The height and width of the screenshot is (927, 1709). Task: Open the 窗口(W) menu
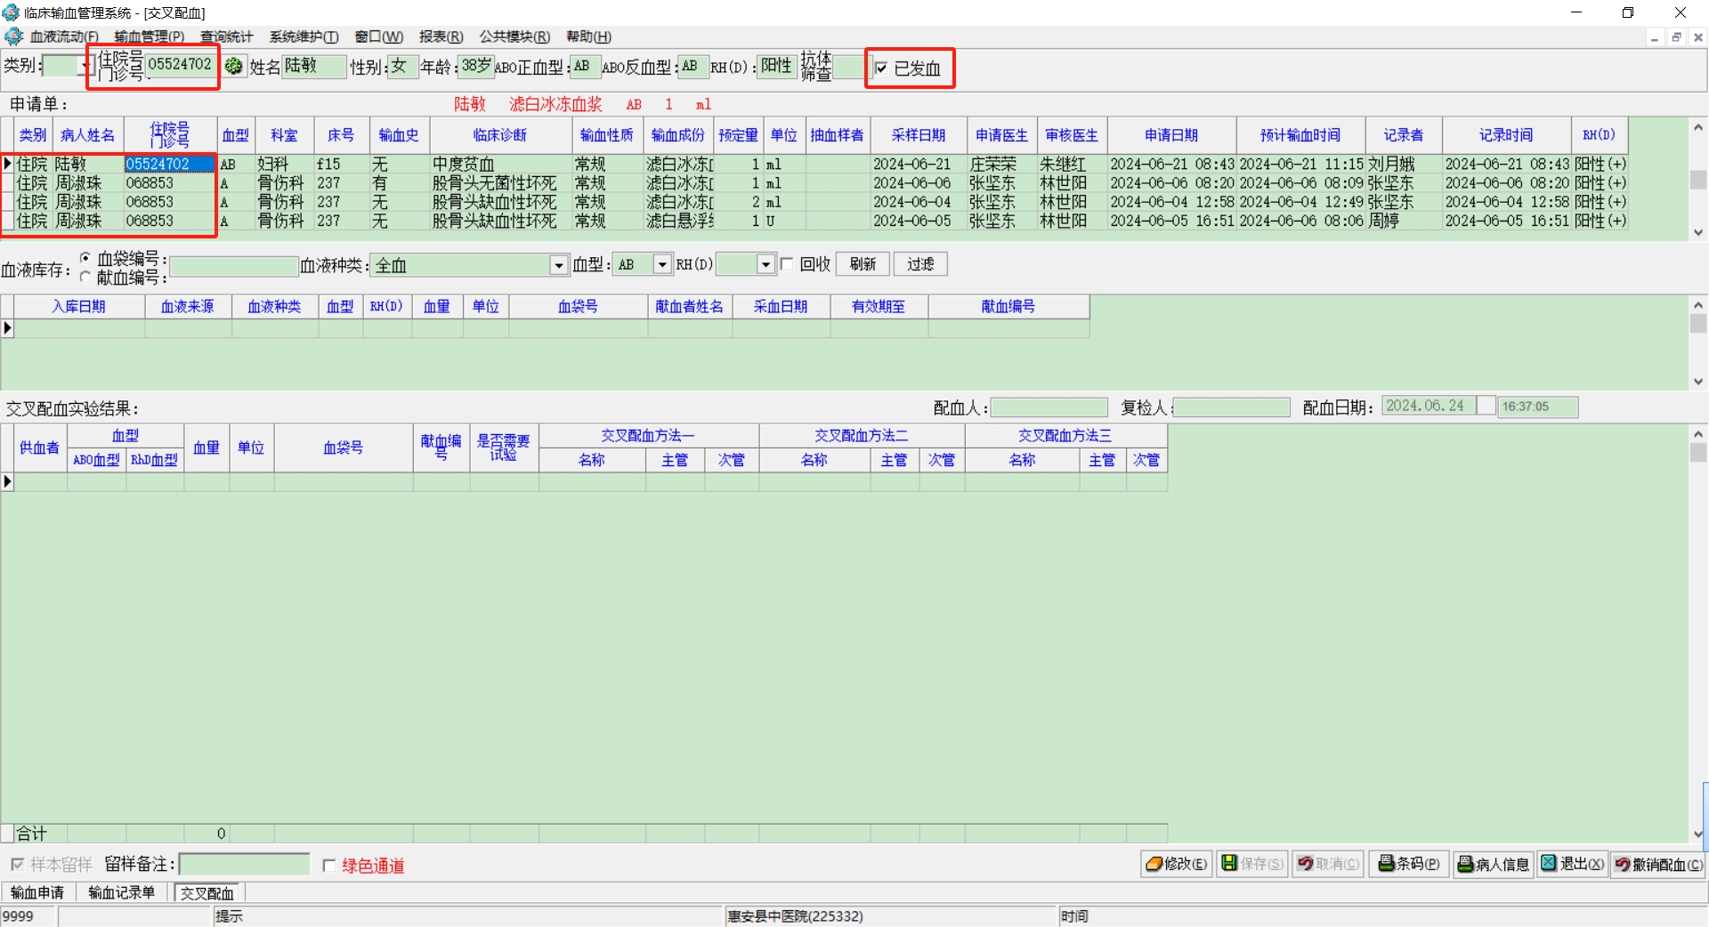click(x=378, y=36)
